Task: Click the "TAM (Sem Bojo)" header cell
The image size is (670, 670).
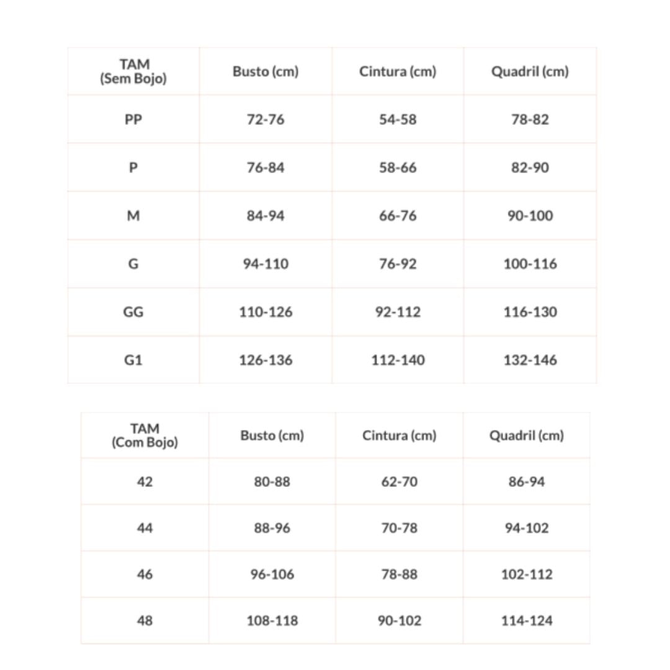Action: [x=133, y=71]
